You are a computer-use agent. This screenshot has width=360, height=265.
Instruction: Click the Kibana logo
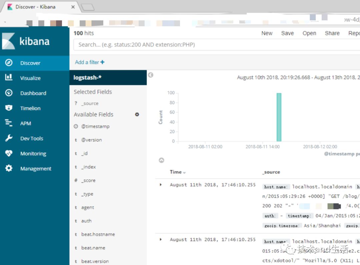point(25,41)
